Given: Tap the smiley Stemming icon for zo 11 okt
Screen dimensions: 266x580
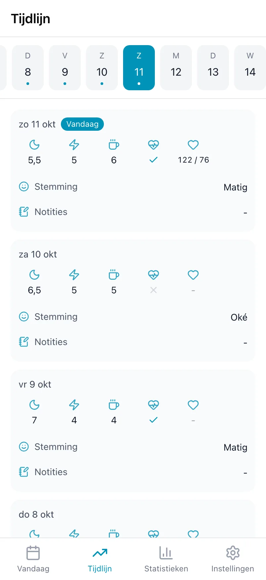Looking at the screenshot, I should click(24, 186).
